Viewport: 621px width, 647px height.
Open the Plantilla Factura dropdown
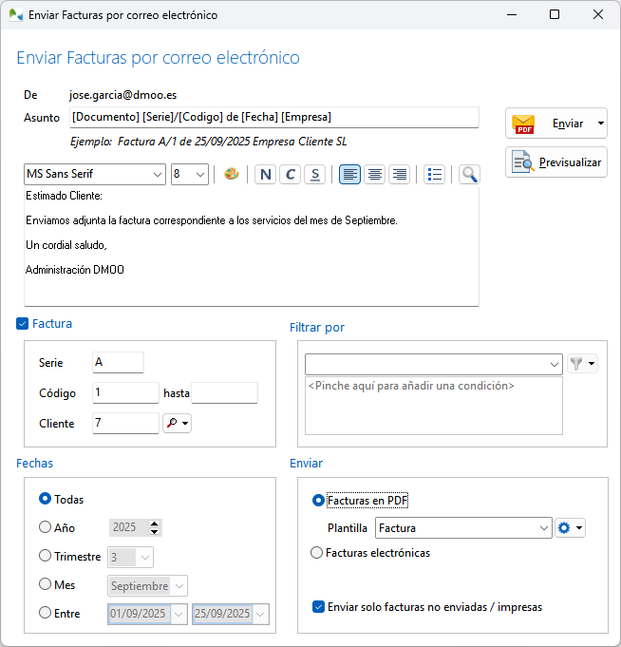coord(544,528)
